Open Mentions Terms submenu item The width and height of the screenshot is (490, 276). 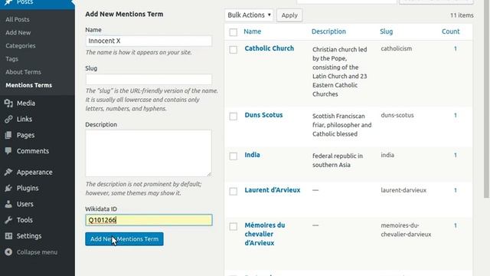29,85
